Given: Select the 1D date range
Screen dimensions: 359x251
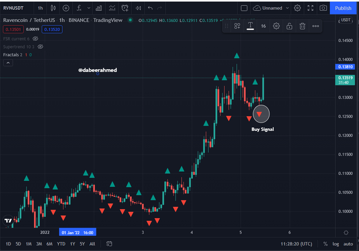Looking at the screenshot, I should coord(8,244).
